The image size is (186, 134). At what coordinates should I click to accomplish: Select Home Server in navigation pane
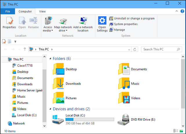[x=27, y=90]
